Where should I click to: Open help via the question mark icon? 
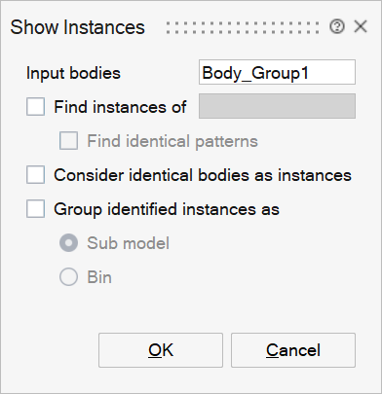click(337, 26)
